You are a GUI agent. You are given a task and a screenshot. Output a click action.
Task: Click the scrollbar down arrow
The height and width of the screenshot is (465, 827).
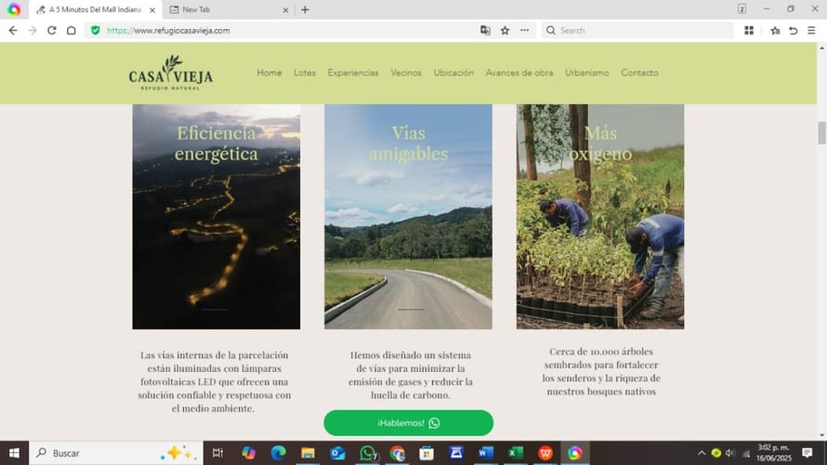[821, 436]
